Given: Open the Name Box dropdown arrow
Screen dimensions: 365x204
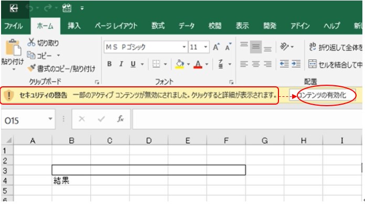Looking at the screenshot, I should point(50,119).
